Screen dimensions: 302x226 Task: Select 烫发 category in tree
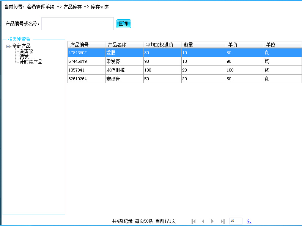point(24,56)
